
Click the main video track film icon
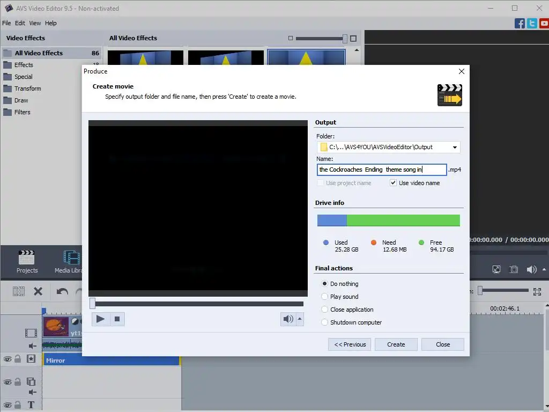pos(31,333)
